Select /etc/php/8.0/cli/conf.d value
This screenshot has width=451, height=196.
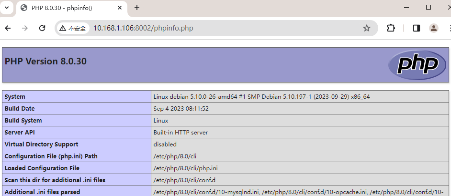[x=184, y=180]
